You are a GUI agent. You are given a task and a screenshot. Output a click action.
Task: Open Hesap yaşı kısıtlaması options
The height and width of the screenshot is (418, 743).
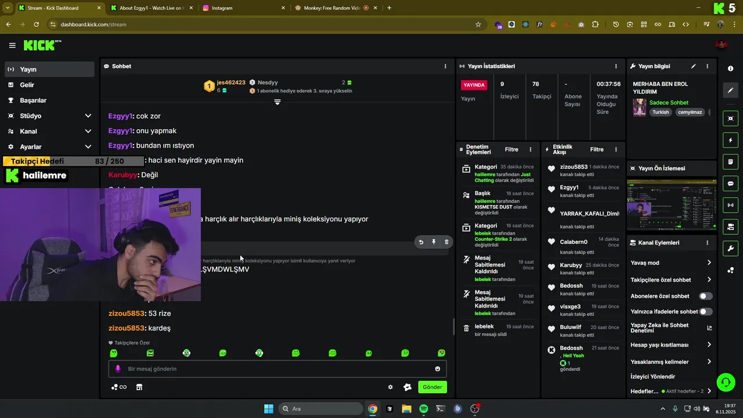pyautogui.click(x=671, y=345)
